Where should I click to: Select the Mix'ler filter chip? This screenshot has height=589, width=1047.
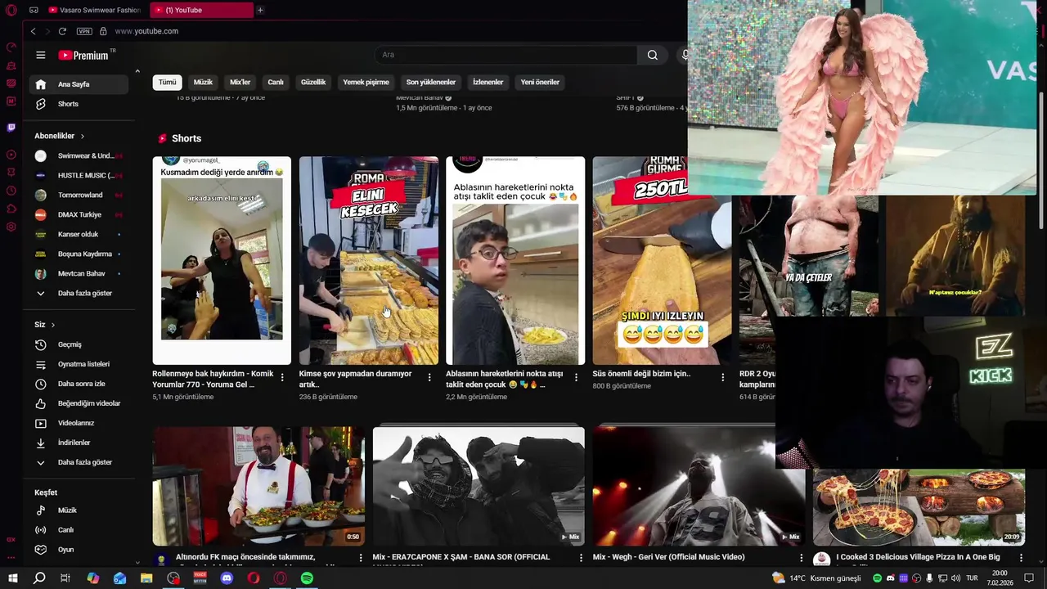[x=240, y=82]
